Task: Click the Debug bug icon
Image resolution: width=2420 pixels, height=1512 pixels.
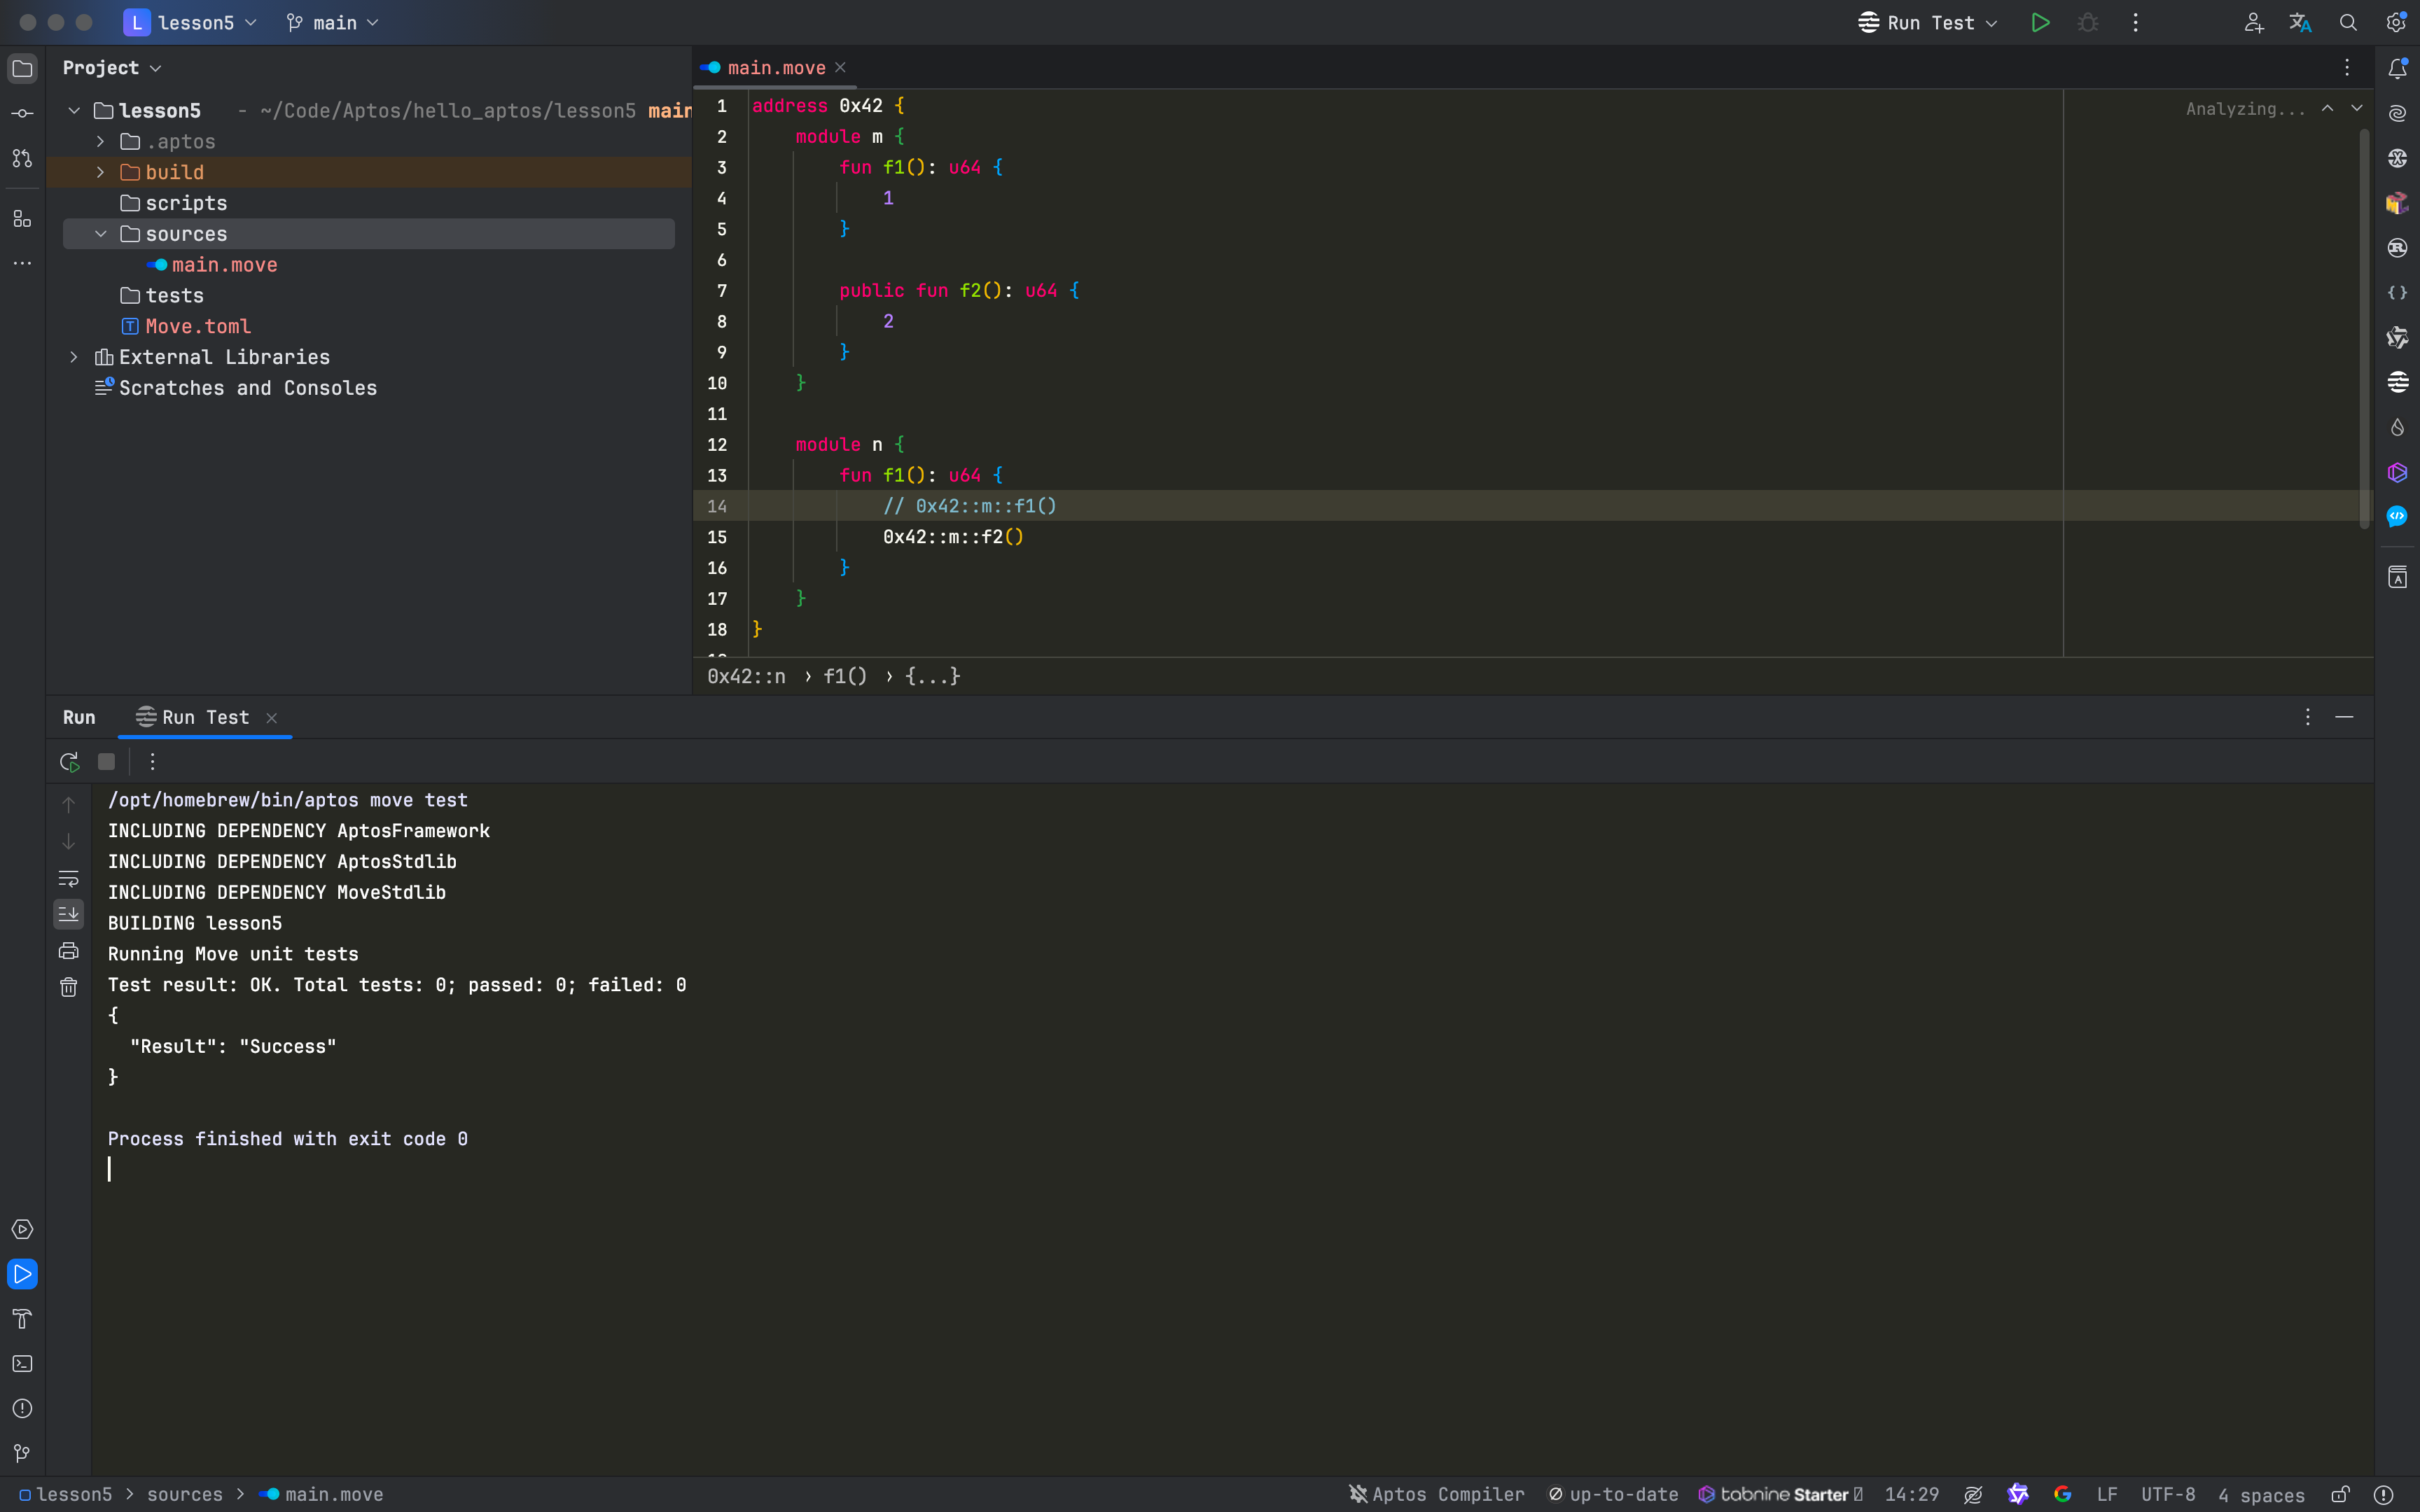Action: [x=2088, y=22]
